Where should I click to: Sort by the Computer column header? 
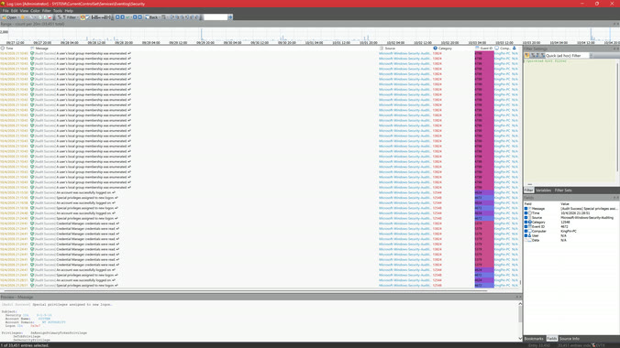[503, 49]
